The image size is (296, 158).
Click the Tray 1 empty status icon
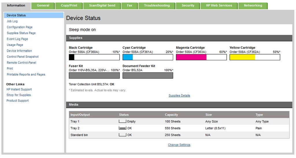coord(123,121)
